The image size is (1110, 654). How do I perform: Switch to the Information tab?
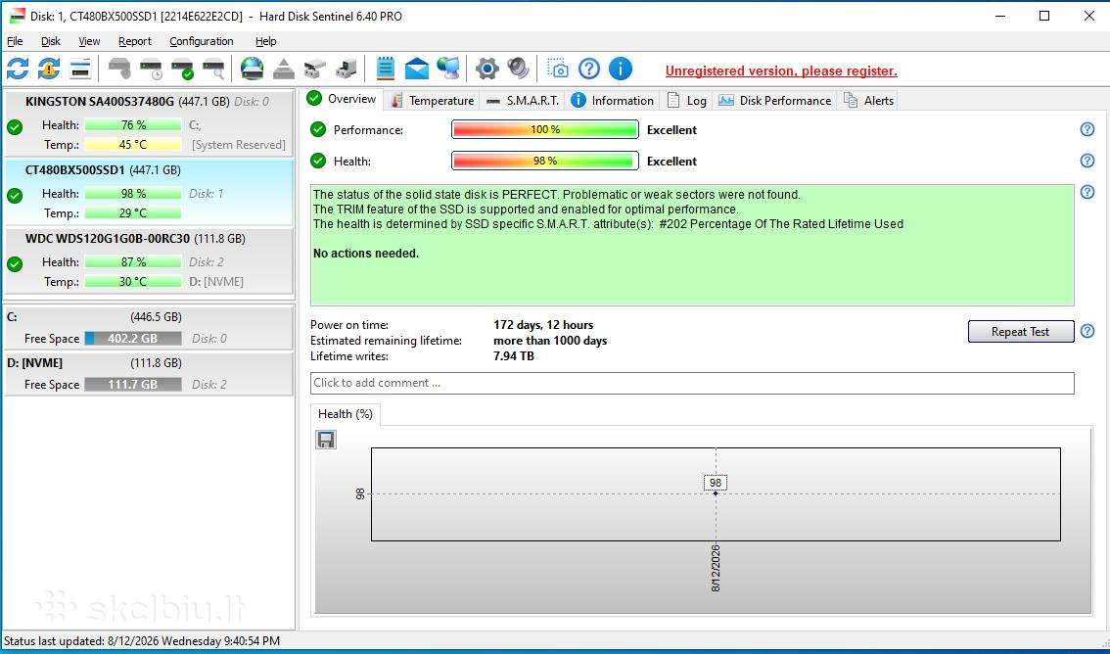click(613, 101)
